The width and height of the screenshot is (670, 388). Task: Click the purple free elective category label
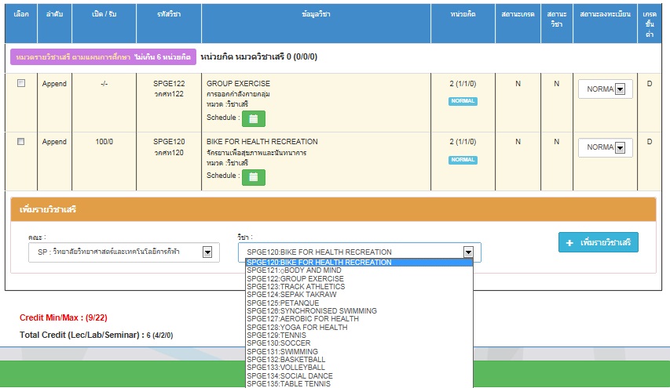coord(104,56)
